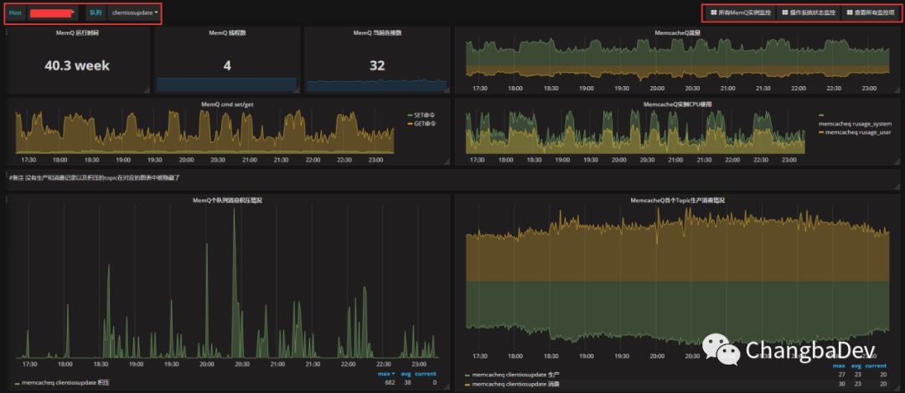Sort legend by max column

386,374
